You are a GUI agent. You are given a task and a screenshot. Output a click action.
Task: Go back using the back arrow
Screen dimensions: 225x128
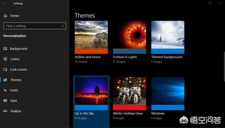tap(5, 3)
